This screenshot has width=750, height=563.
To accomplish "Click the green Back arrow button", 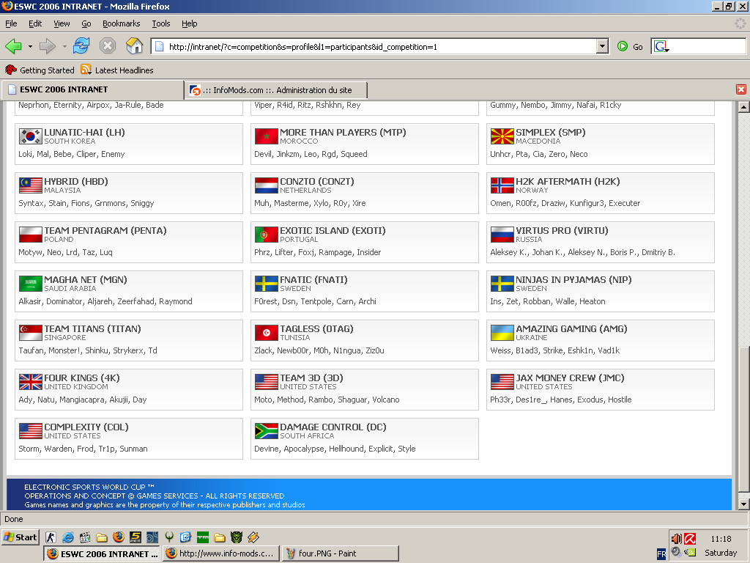I will [13, 46].
